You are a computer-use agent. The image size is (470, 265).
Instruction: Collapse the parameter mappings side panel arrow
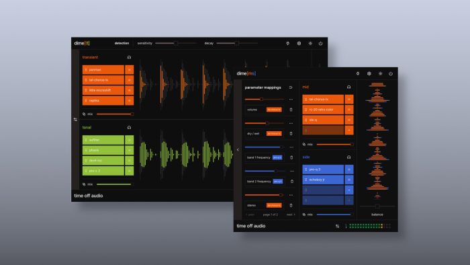click(x=238, y=149)
